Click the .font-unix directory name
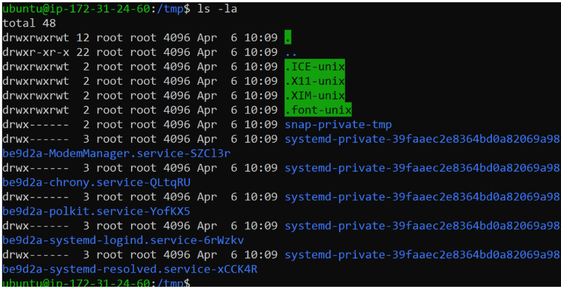This screenshot has height=289, width=561. 318,109
